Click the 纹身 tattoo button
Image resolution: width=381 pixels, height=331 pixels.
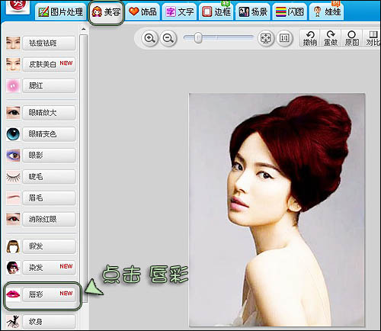[49, 322]
